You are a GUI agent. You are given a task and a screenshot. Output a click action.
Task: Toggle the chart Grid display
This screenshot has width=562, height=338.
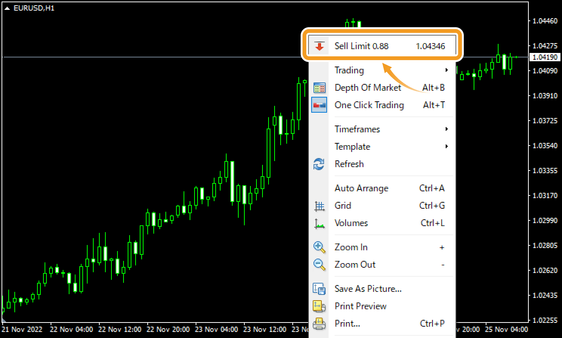point(343,205)
